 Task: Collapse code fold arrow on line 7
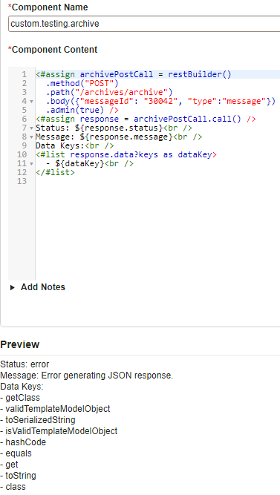pos(31,128)
